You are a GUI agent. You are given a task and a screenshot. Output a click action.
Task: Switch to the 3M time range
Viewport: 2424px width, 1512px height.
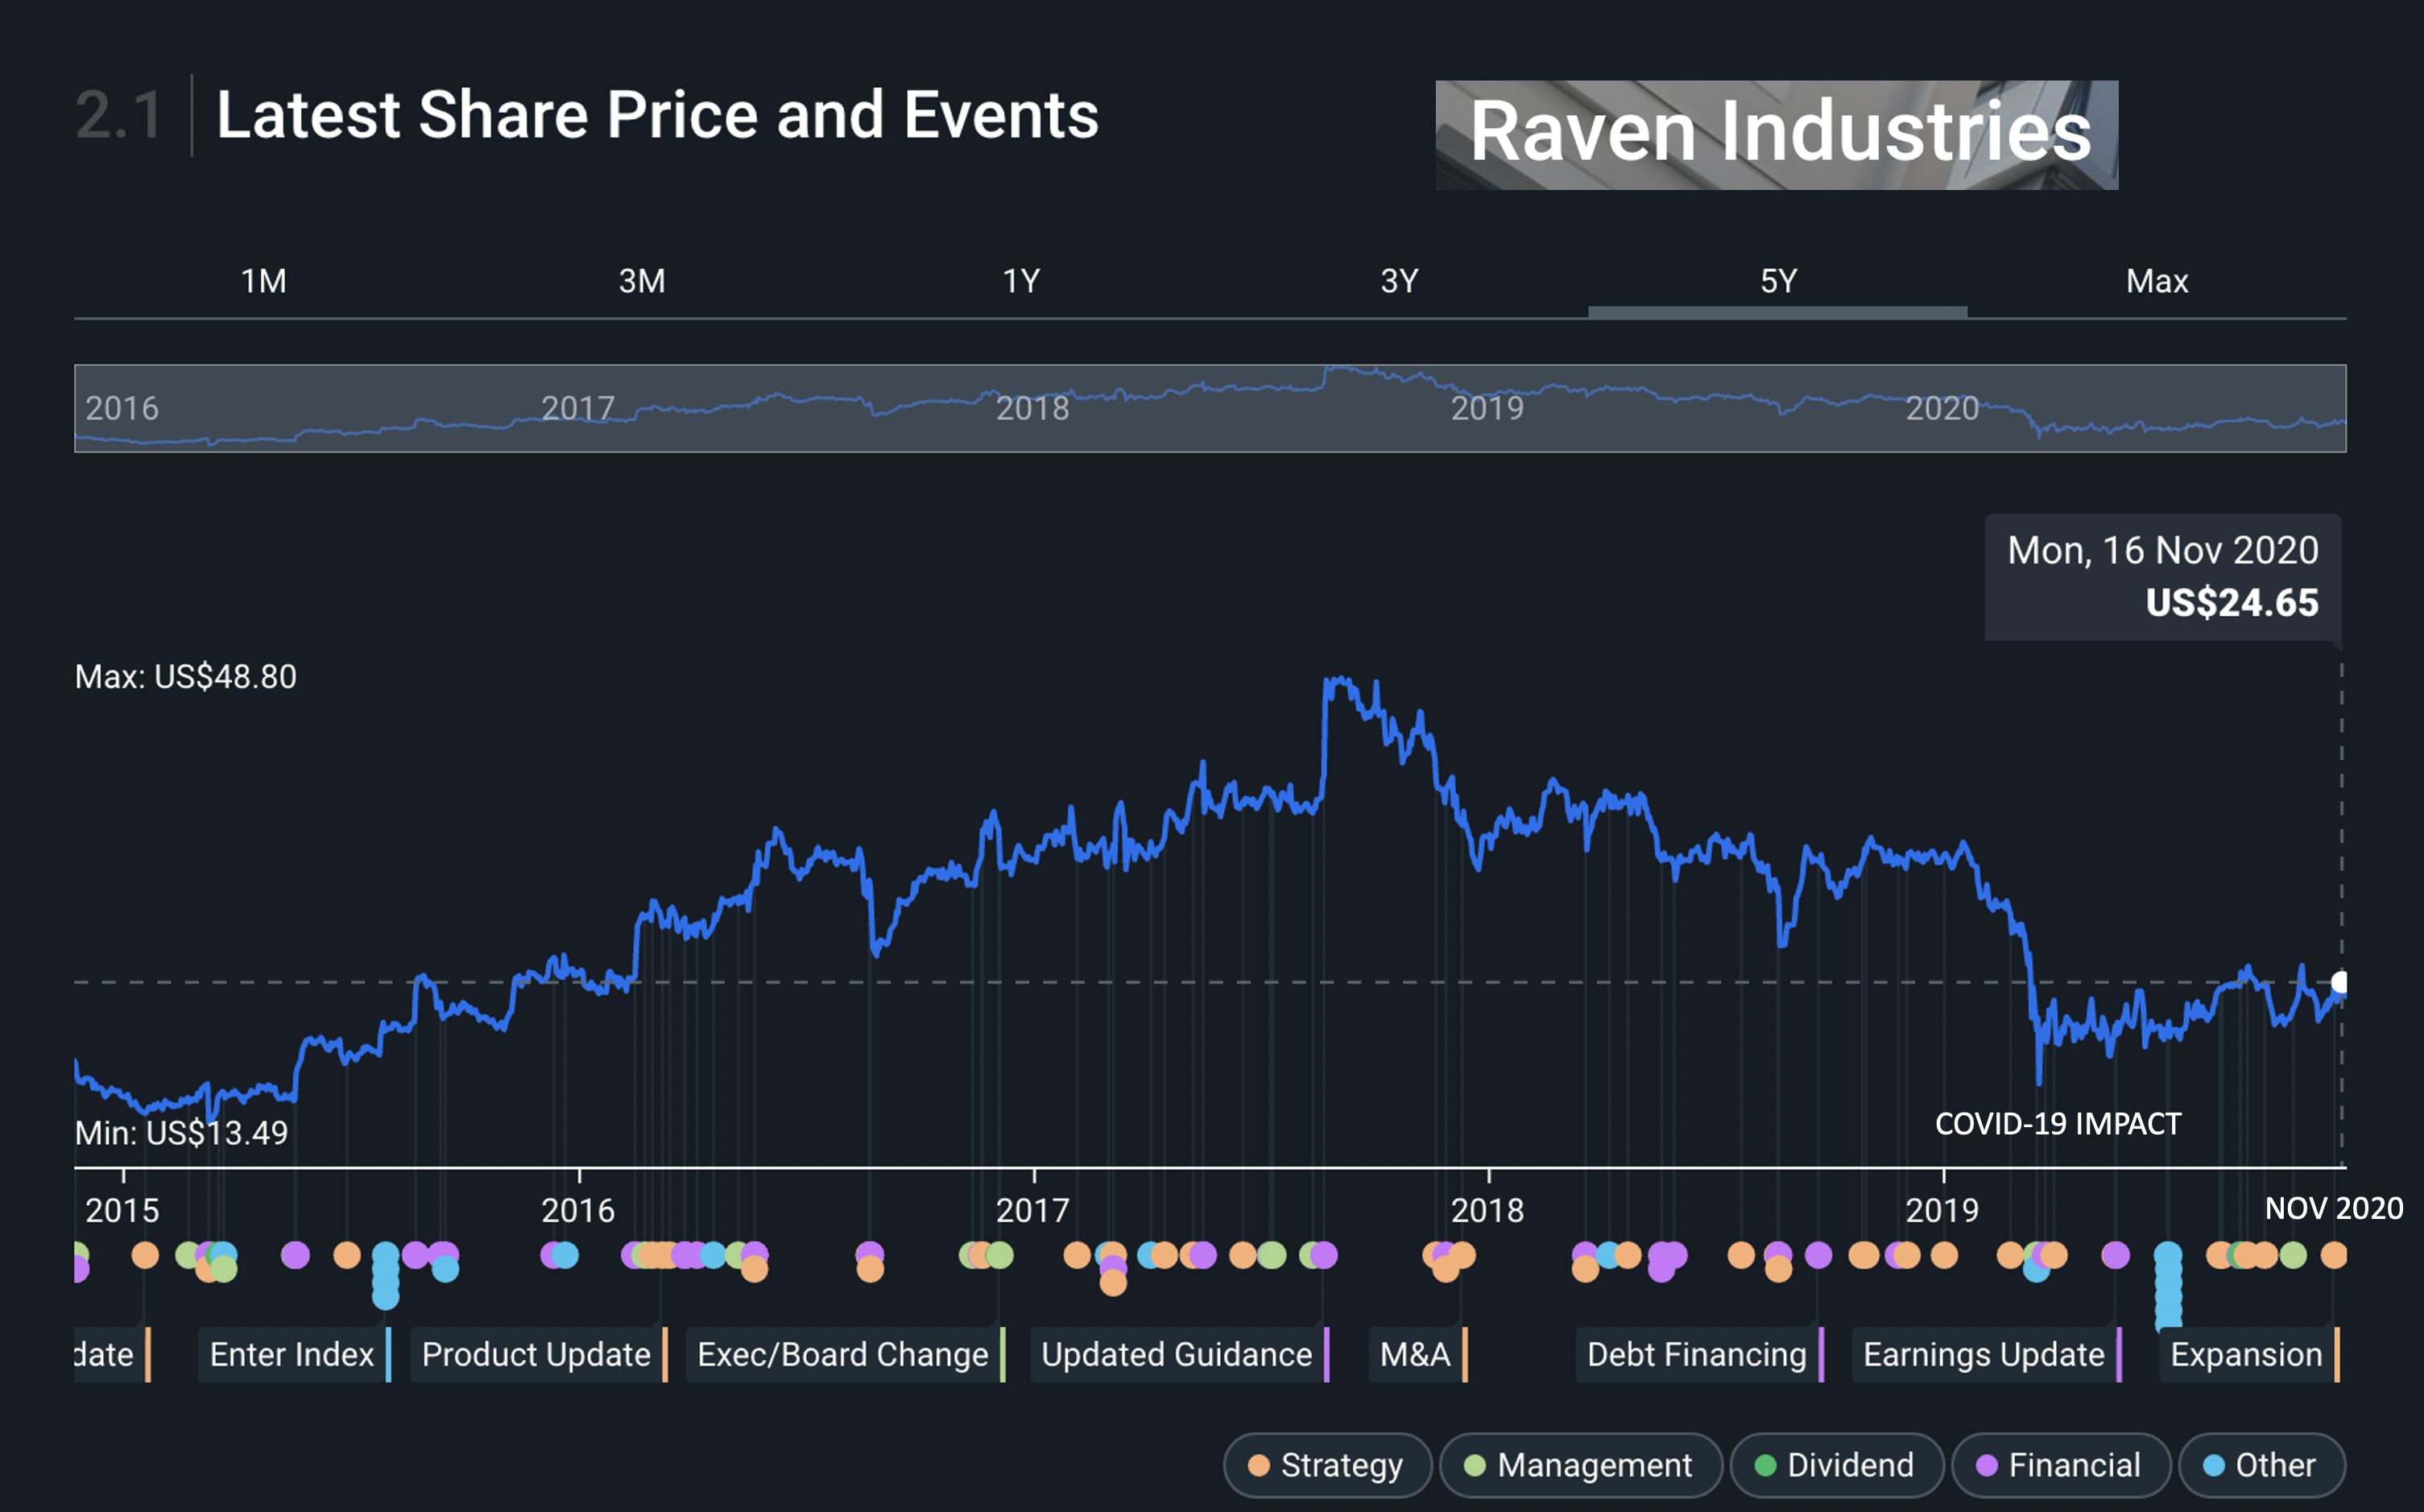641,281
